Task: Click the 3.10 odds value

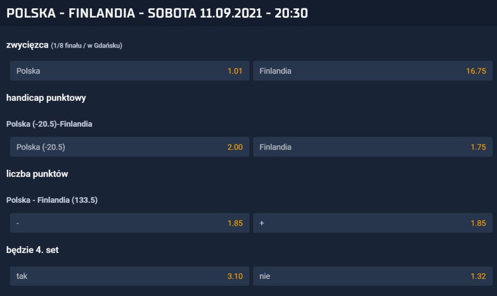Action: click(235, 276)
